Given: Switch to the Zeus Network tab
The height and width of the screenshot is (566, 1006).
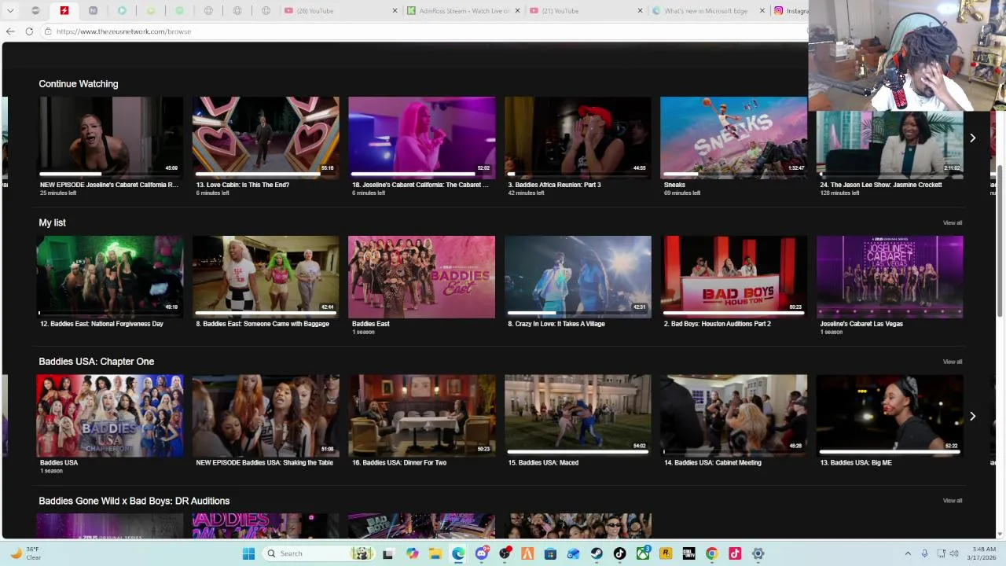Looking at the screenshot, I should tap(64, 10).
